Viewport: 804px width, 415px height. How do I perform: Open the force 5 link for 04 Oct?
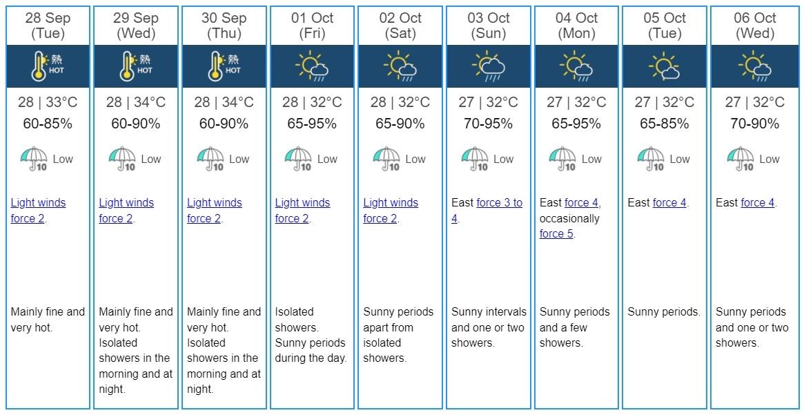click(556, 234)
